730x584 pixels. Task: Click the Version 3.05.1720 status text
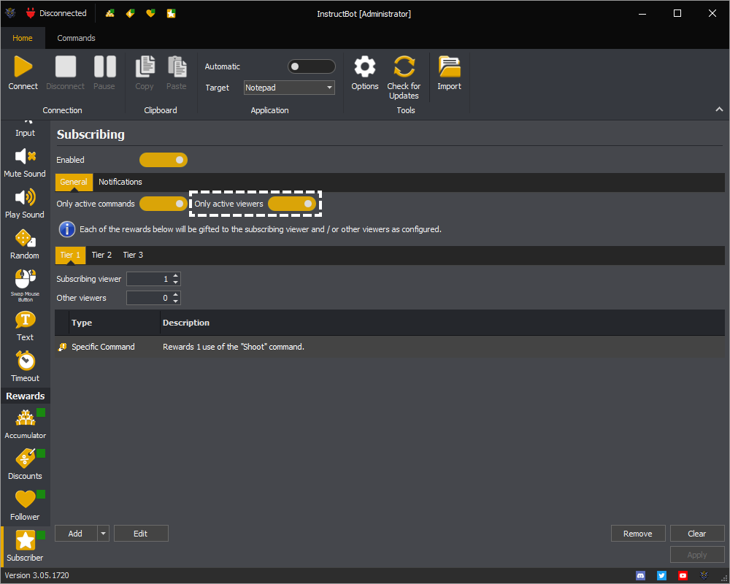coord(36,576)
